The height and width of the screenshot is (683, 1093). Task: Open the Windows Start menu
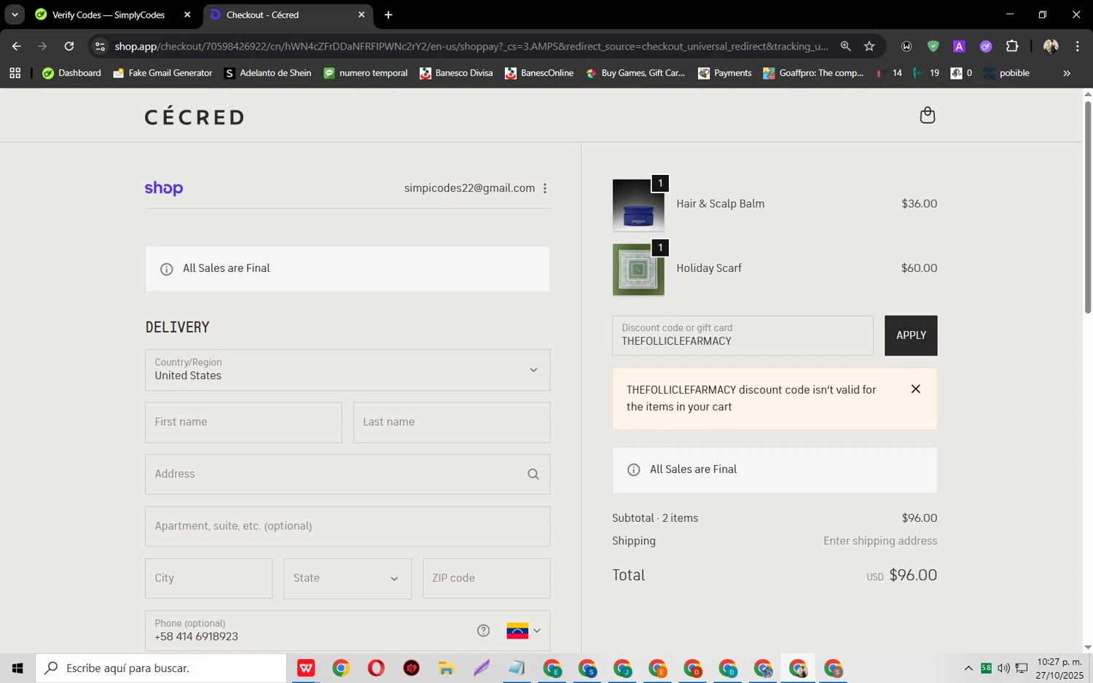click(x=17, y=668)
